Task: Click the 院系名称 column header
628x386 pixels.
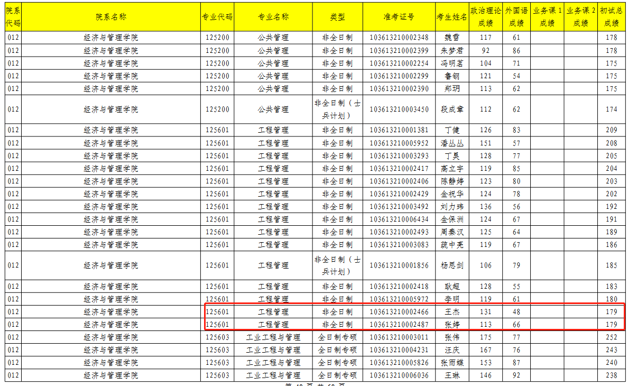Action: tap(111, 17)
